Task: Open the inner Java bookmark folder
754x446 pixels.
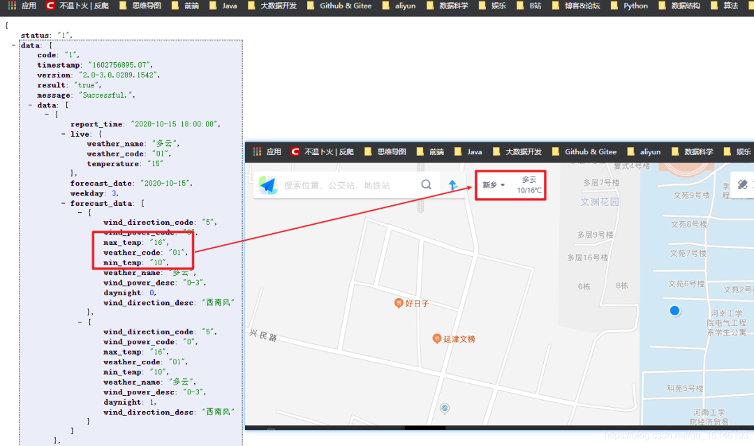Action: pos(468,152)
